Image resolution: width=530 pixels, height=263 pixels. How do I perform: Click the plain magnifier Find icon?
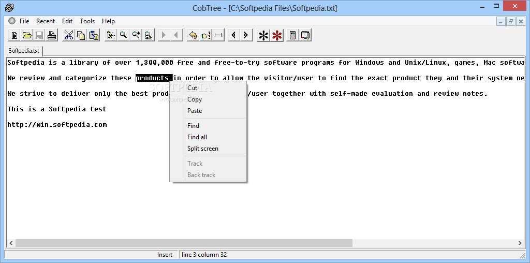123,35
